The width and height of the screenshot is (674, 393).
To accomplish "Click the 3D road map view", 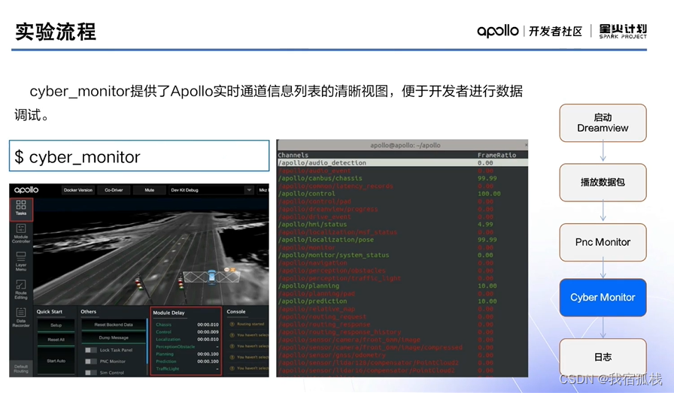I will point(150,251).
